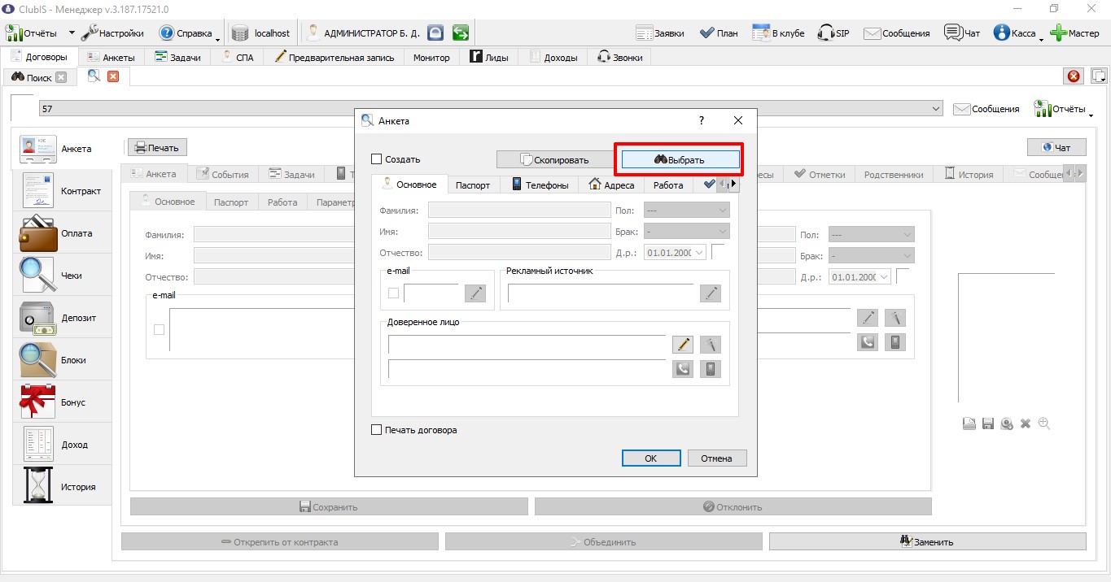Click the localhost database icon
This screenshot has height=582, width=1111.
point(239,33)
